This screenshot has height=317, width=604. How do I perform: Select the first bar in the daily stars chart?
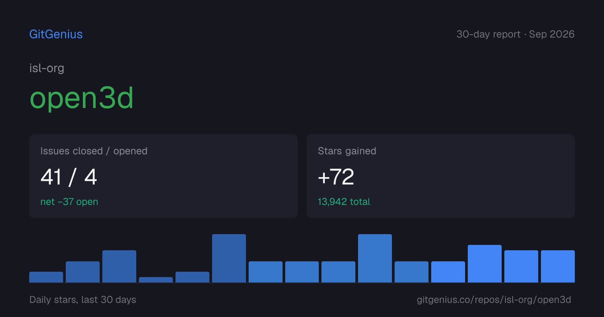pos(46,277)
